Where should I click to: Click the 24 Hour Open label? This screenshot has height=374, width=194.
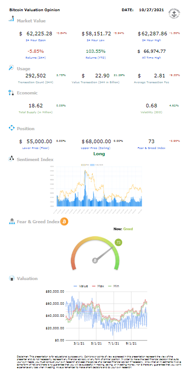[36, 40]
